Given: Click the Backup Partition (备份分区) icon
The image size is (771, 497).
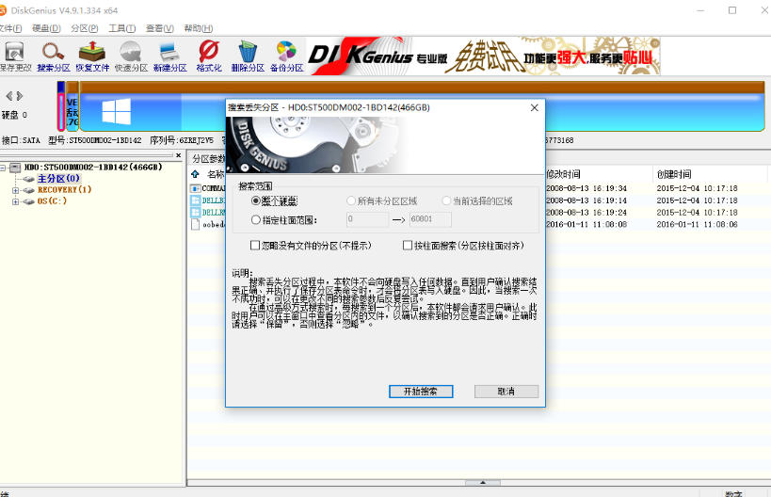Looking at the screenshot, I should tap(286, 56).
